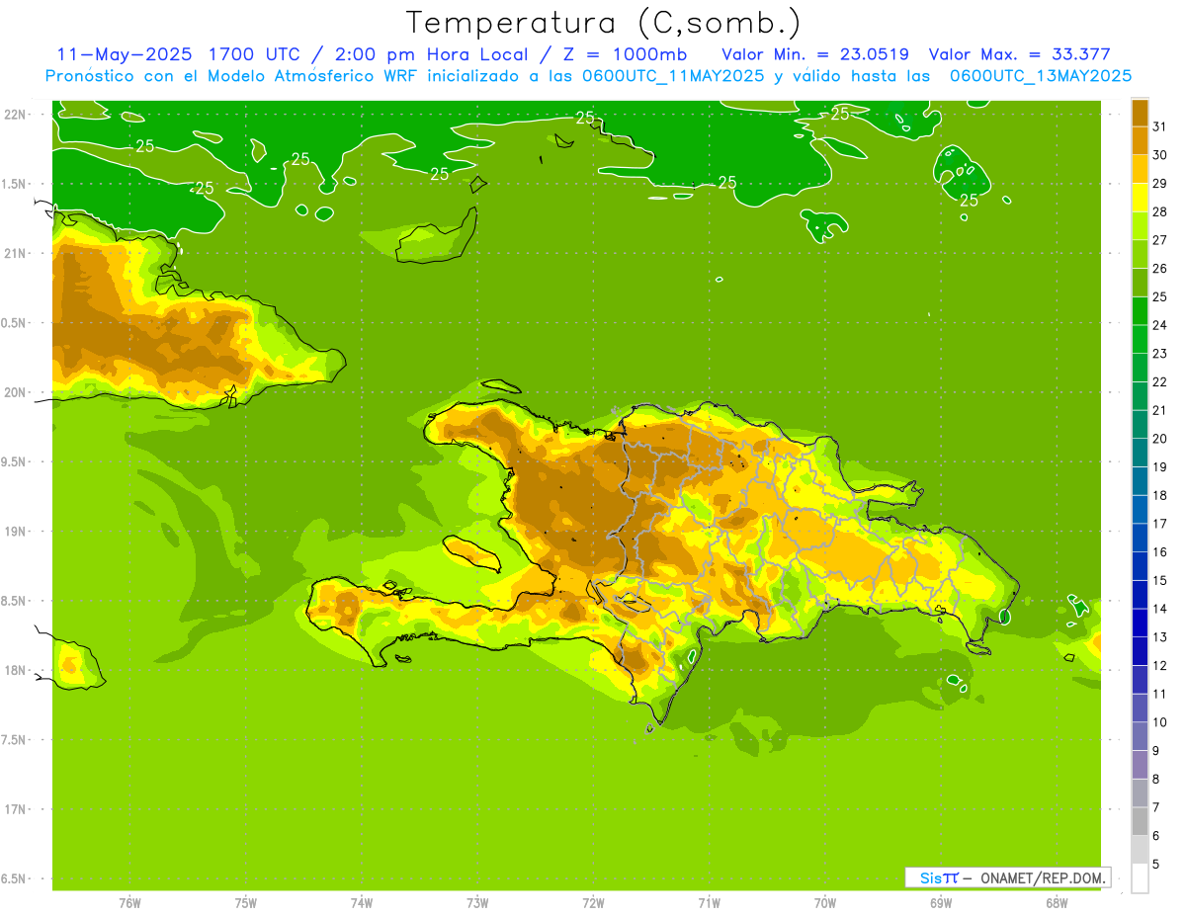
Task: Click the legend swatch between 29 and 30
Action: click(1140, 169)
